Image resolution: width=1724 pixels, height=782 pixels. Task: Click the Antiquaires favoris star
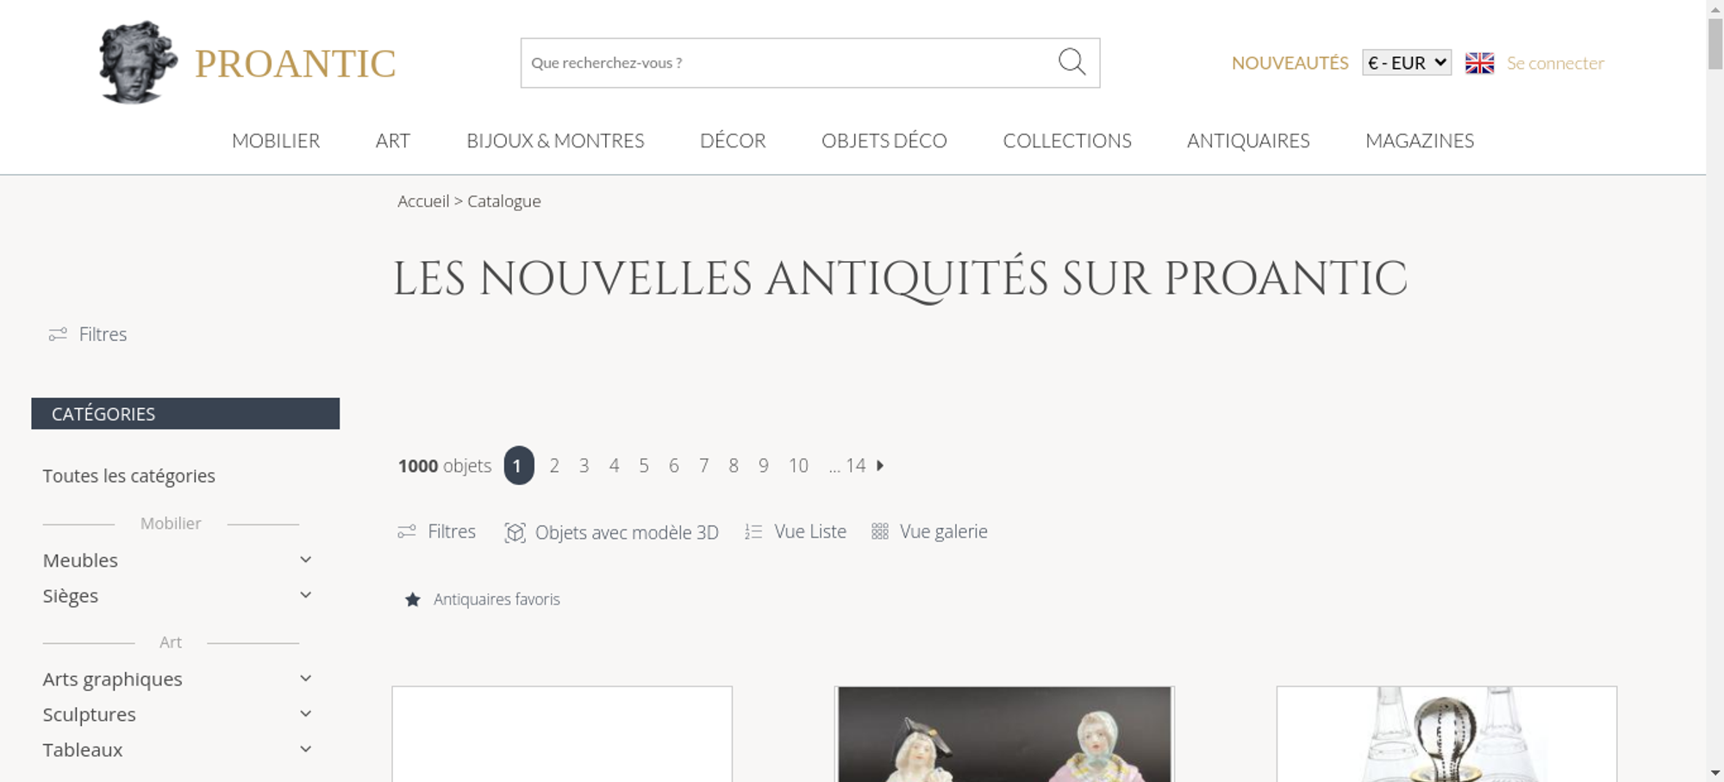[413, 599]
